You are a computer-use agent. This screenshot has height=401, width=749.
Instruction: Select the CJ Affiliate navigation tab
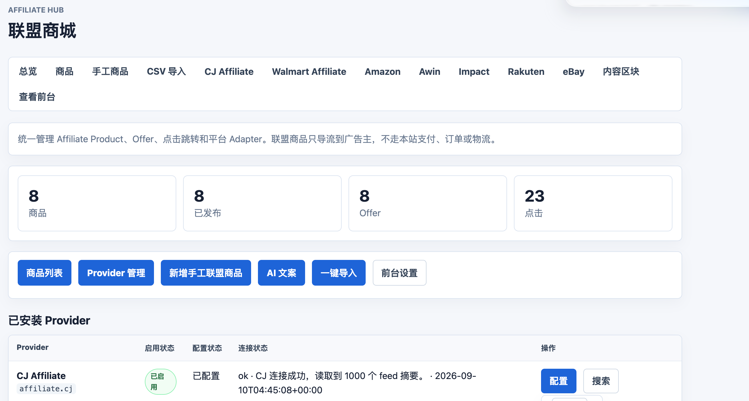click(229, 71)
